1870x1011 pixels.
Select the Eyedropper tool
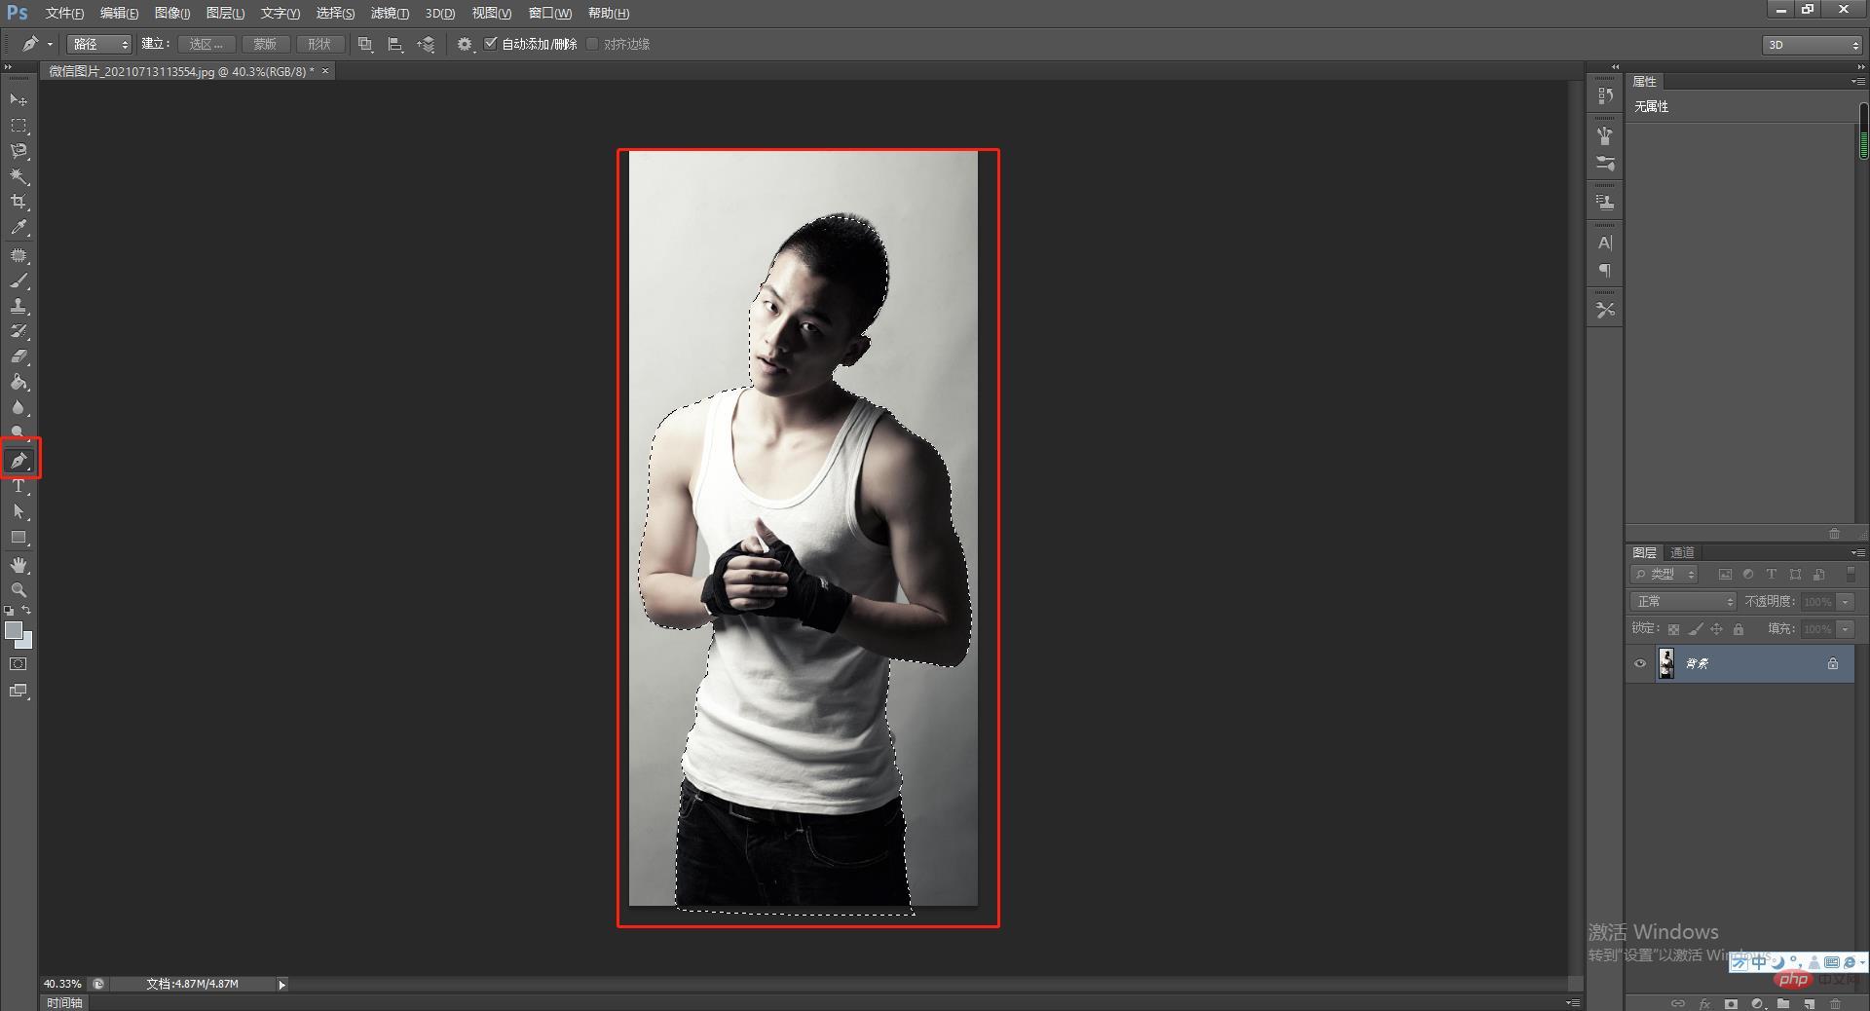(19, 228)
